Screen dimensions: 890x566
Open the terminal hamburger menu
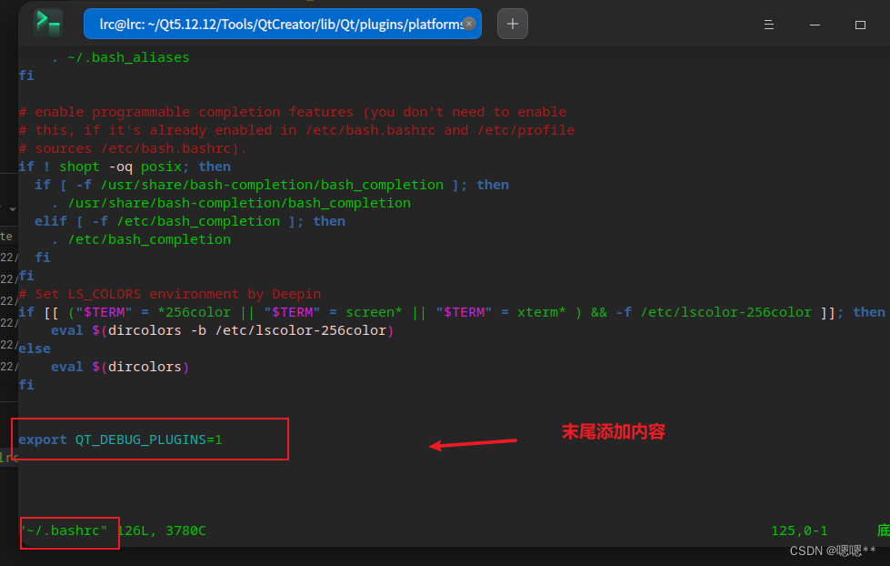(769, 25)
